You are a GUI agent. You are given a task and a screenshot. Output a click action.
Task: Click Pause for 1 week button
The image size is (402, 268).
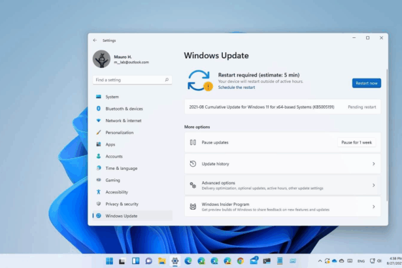coord(356,142)
